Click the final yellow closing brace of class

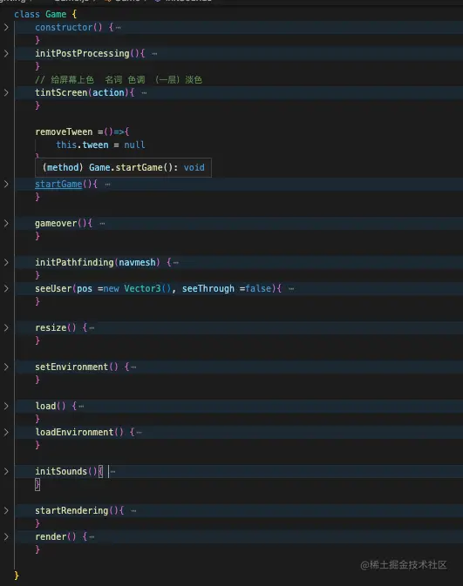pyautogui.click(x=17, y=576)
